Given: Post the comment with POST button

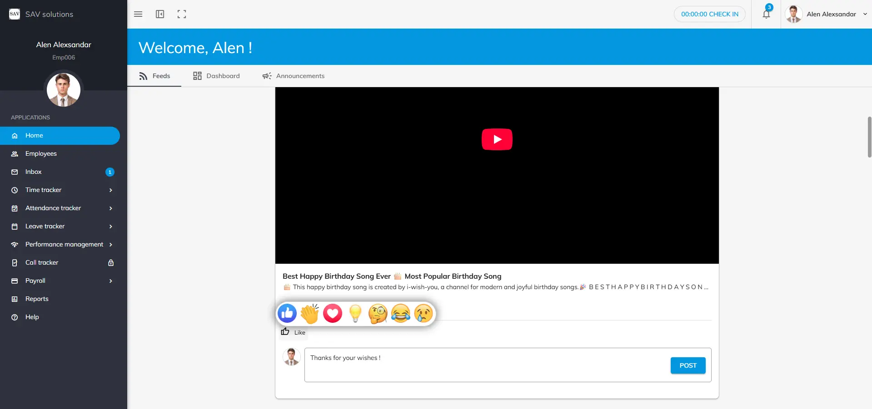Looking at the screenshot, I should (x=688, y=365).
